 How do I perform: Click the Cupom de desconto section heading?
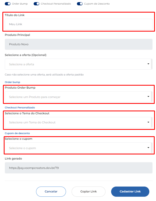click(x=17, y=133)
